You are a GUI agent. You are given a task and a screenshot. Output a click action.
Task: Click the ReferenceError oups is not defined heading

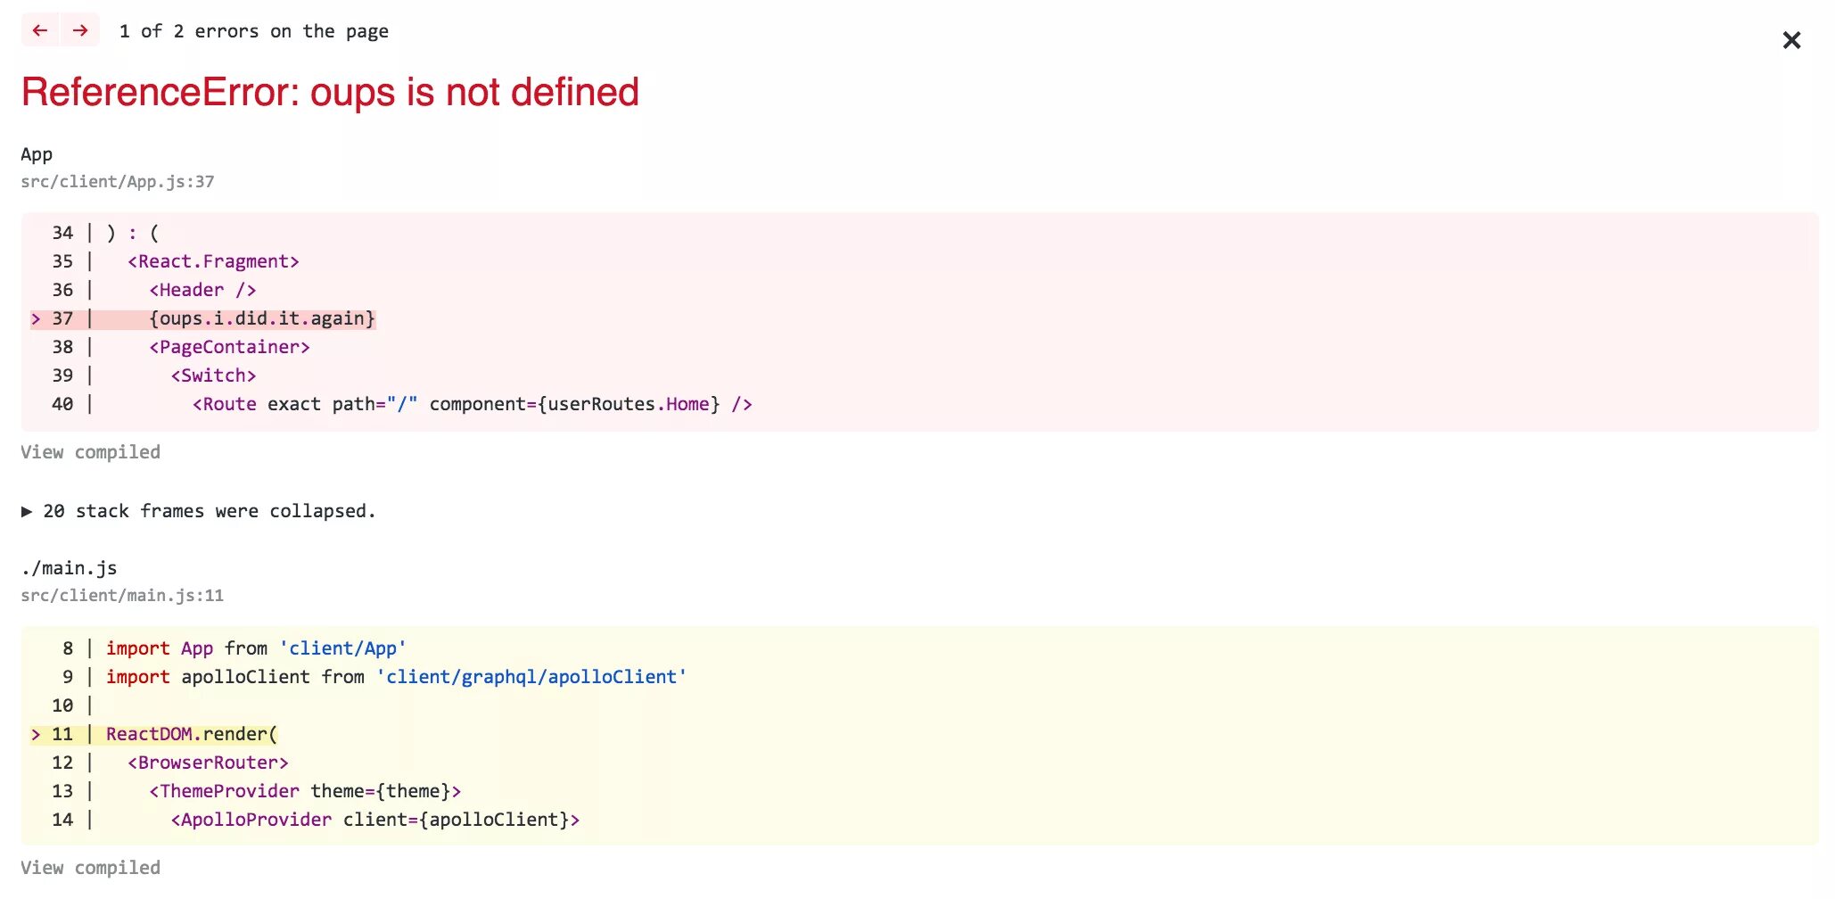(330, 93)
